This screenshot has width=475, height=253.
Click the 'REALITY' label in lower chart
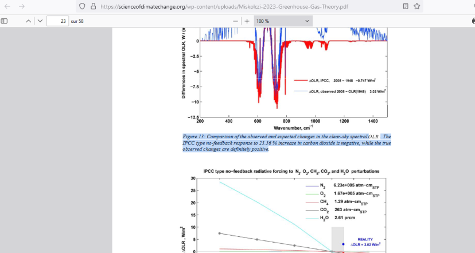click(365, 239)
